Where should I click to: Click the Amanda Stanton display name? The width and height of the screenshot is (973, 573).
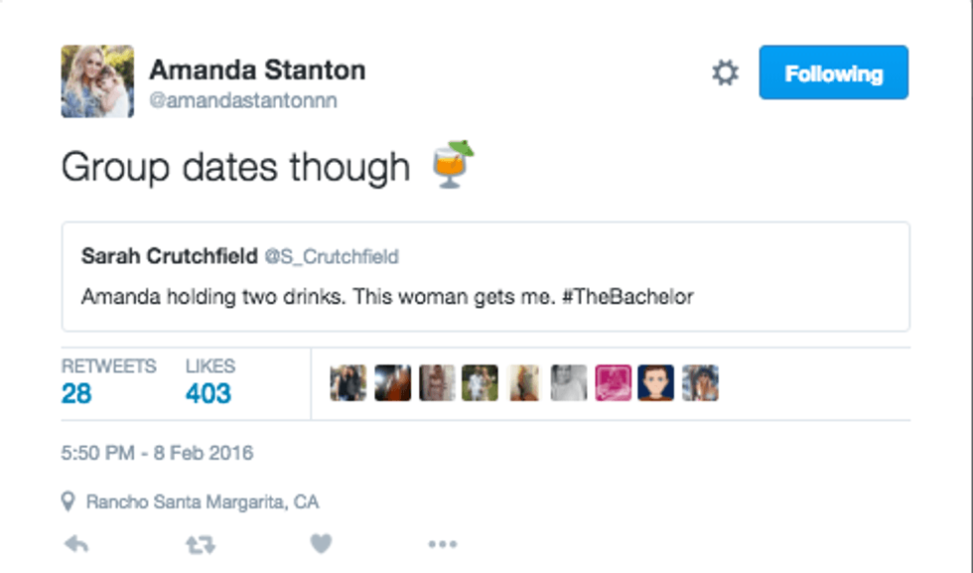[x=257, y=71]
